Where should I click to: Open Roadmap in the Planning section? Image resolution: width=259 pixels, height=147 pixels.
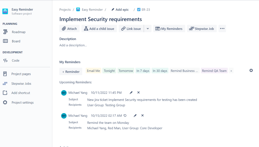tap(18, 32)
